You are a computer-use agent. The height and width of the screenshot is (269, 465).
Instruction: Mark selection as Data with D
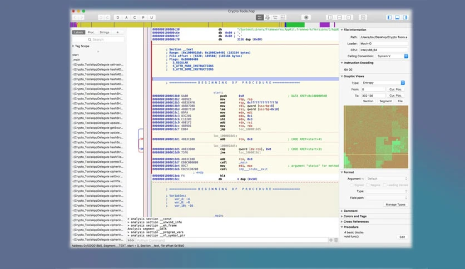tap(118, 18)
